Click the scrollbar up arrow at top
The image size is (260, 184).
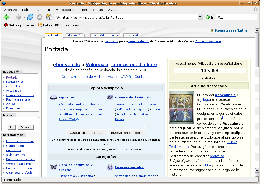[x=257, y=30]
